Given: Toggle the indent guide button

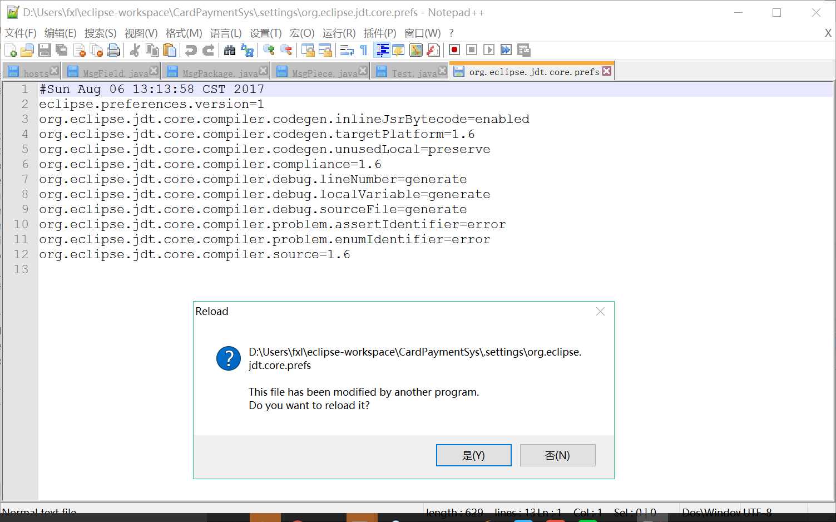Looking at the screenshot, I should click(x=382, y=50).
